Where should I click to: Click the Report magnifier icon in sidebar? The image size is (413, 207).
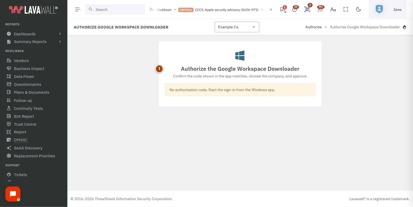click(x=9, y=132)
